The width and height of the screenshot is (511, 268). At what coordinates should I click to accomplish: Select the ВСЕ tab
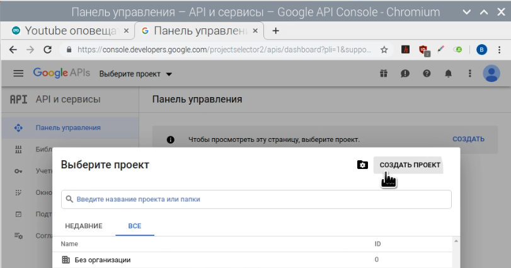135,226
